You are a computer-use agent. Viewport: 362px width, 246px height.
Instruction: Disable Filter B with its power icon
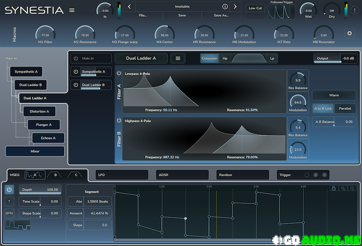point(119,121)
